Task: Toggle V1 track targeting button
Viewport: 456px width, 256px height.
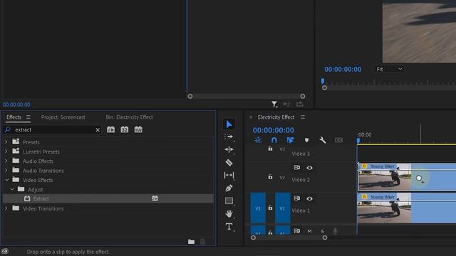Action: (282, 208)
